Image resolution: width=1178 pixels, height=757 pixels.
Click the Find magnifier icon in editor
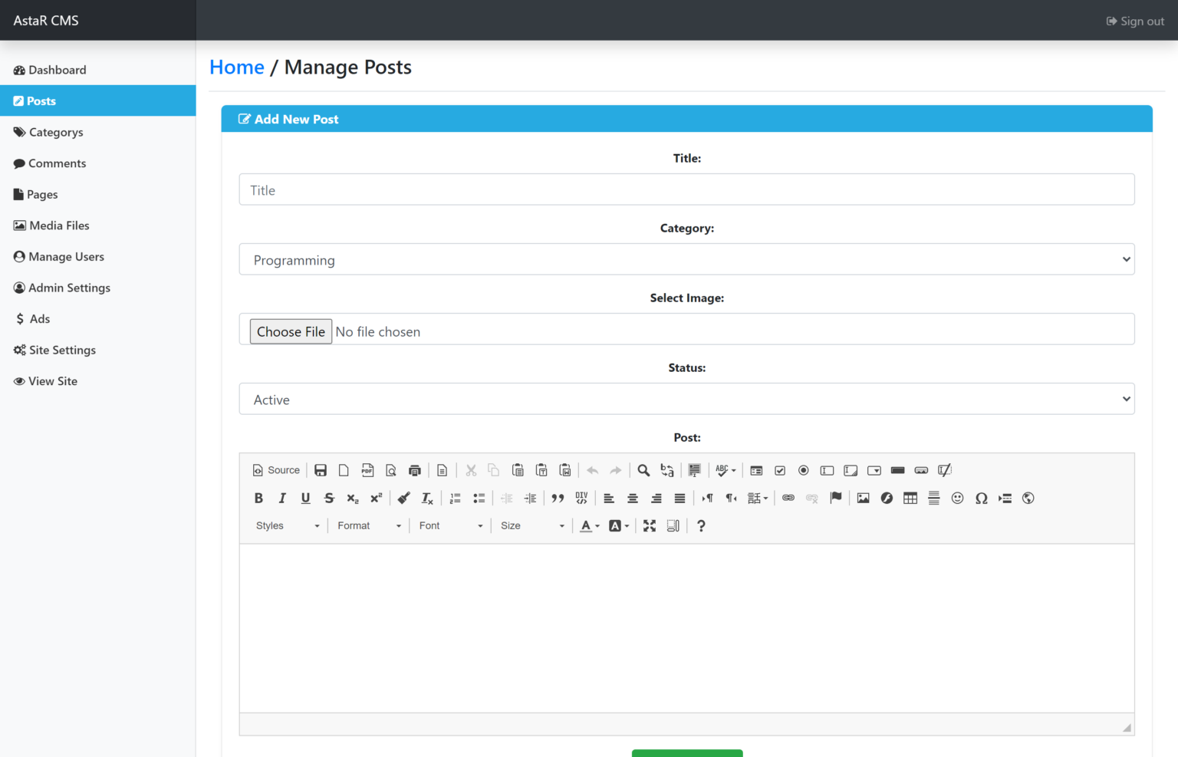[x=643, y=470]
